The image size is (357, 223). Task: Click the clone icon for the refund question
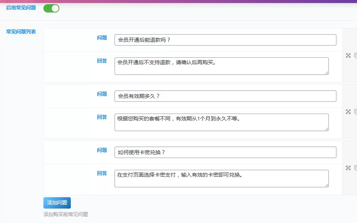click(355, 55)
